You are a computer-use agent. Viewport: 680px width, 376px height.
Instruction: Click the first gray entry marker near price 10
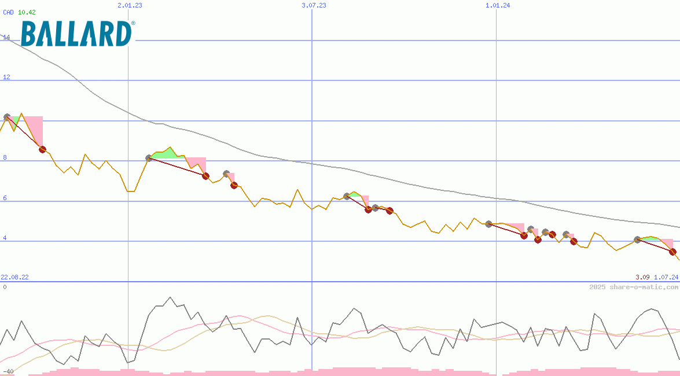tap(7, 117)
